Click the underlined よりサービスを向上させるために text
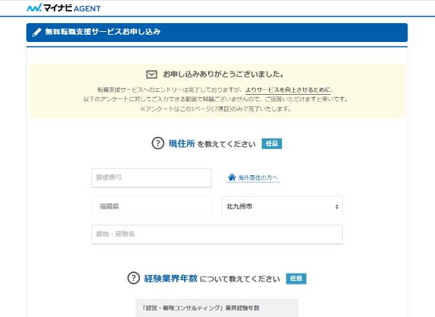Screen dimensions: 435x317 tap(288, 90)
